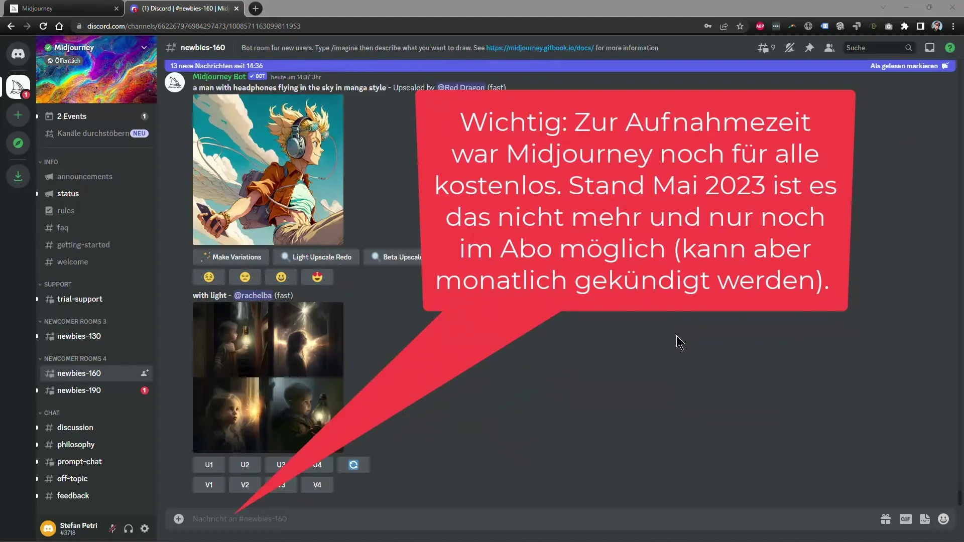Image resolution: width=964 pixels, height=542 pixels.
Task: Open user settings gear icon
Action: point(145,528)
